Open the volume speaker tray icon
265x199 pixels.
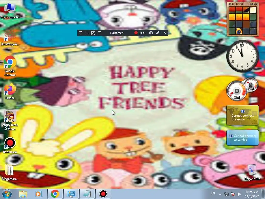(x=239, y=194)
